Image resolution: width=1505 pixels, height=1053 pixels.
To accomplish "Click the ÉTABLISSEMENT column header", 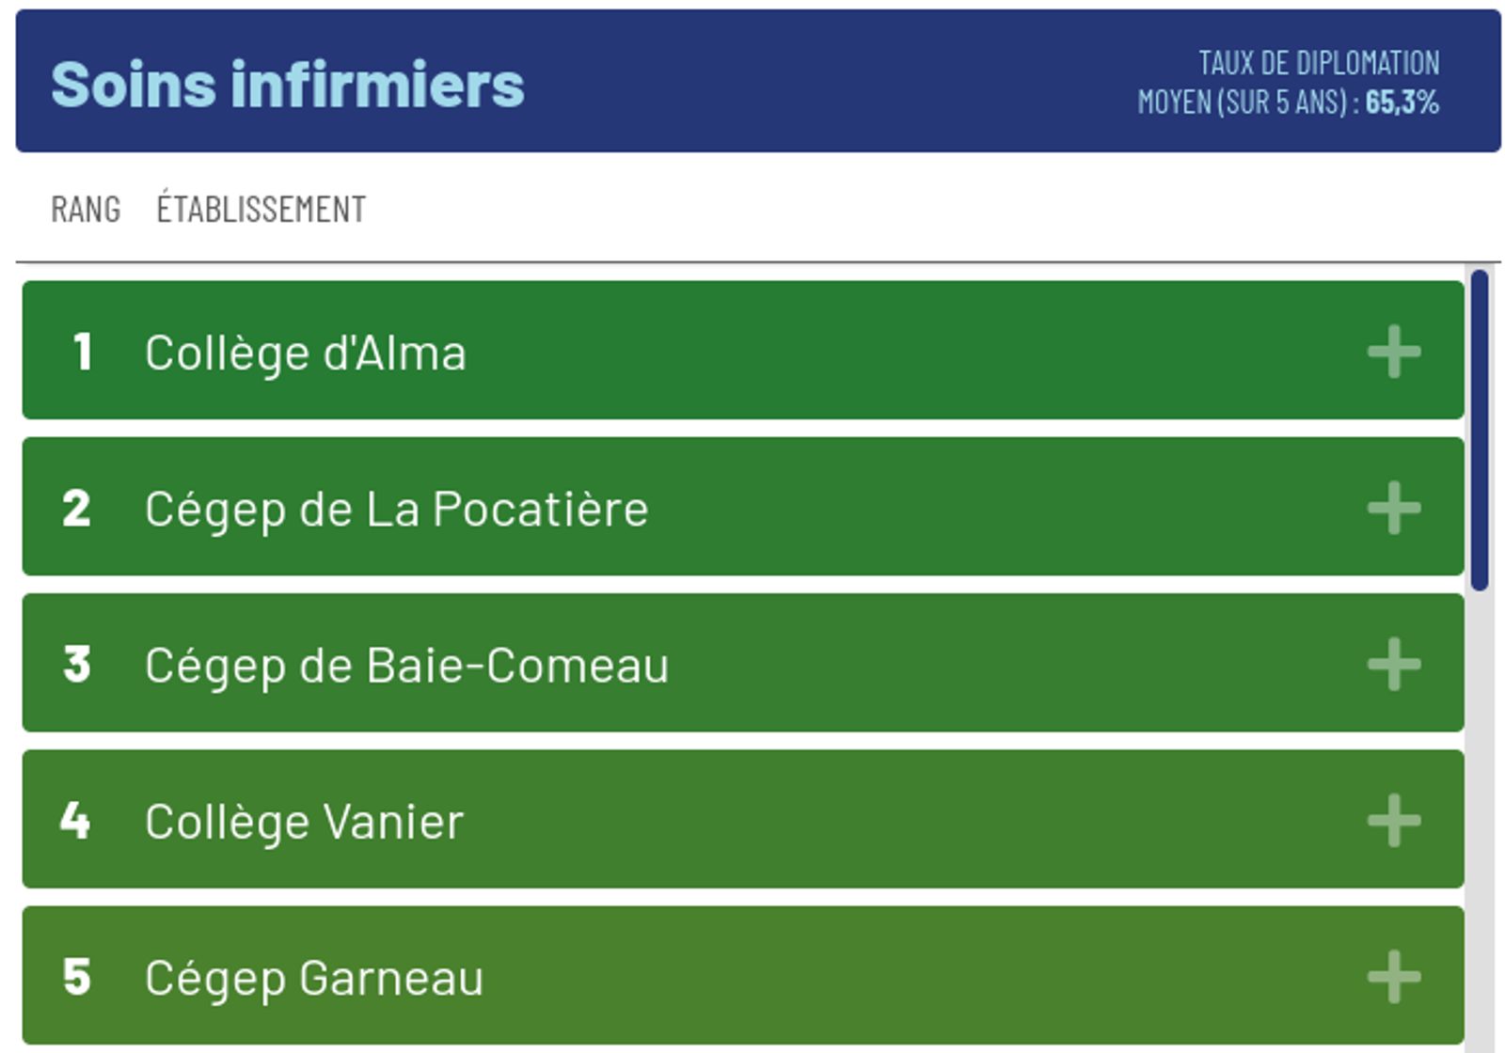I will 260,208.
